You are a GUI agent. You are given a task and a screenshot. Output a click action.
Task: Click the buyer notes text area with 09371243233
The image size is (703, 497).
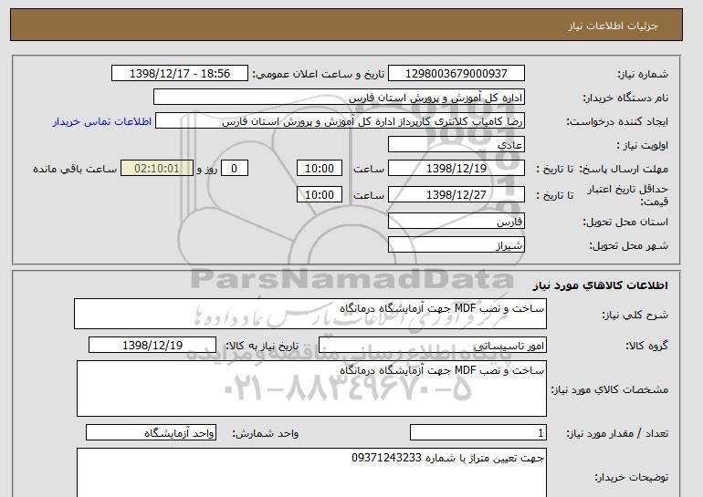(x=311, y=472)
